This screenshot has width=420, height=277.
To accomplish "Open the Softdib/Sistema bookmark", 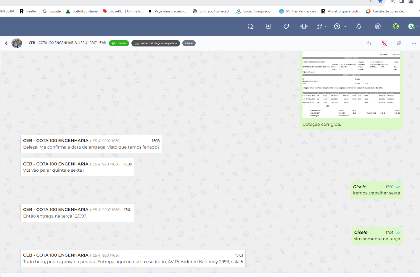I will [x=82, y=11].
